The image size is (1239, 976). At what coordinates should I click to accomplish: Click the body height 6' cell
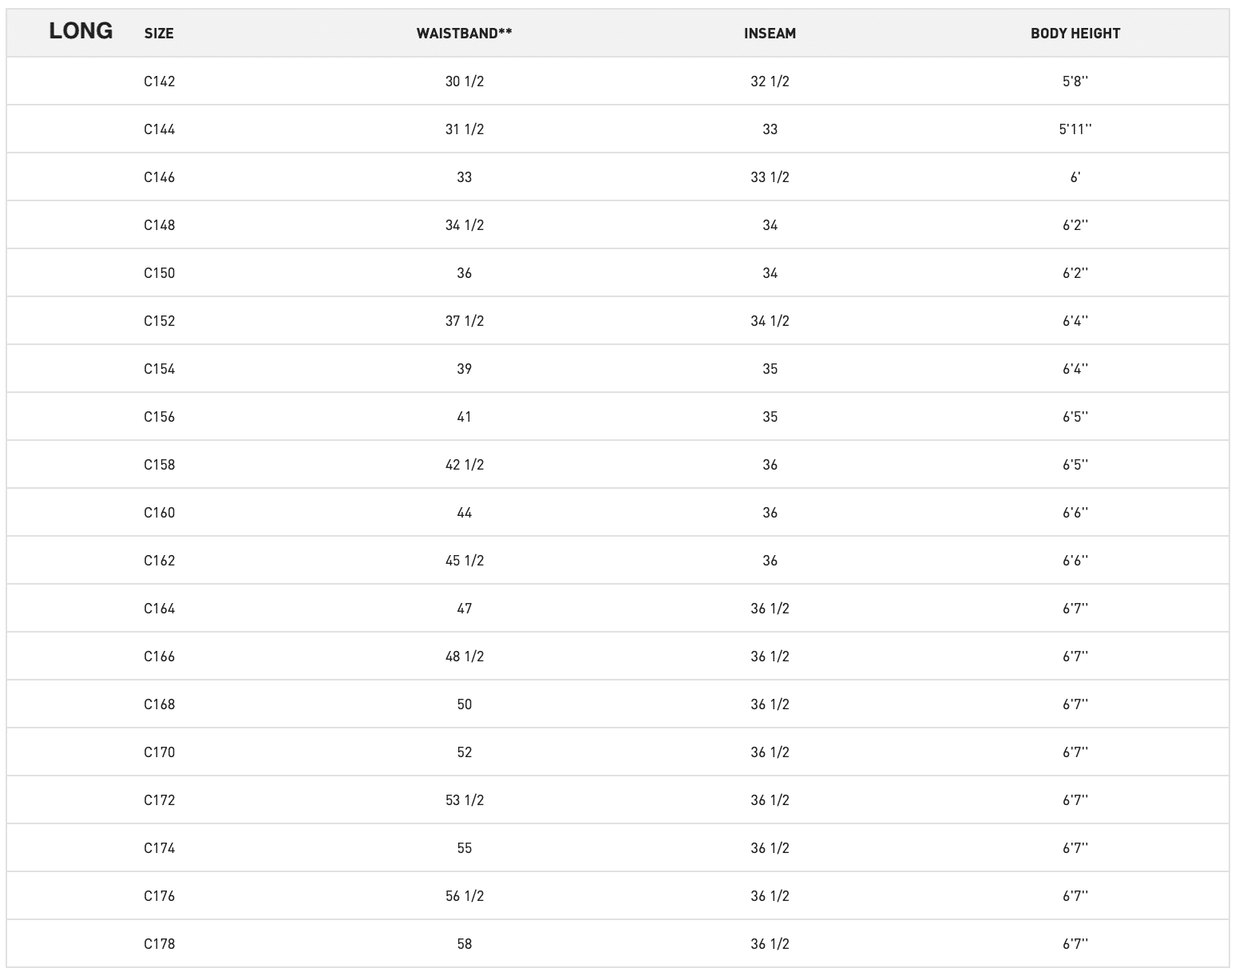point(1075,177)
